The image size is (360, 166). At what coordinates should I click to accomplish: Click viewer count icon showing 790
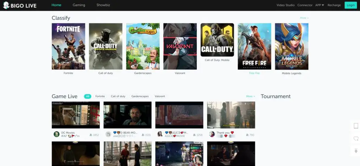coord(247,135)
